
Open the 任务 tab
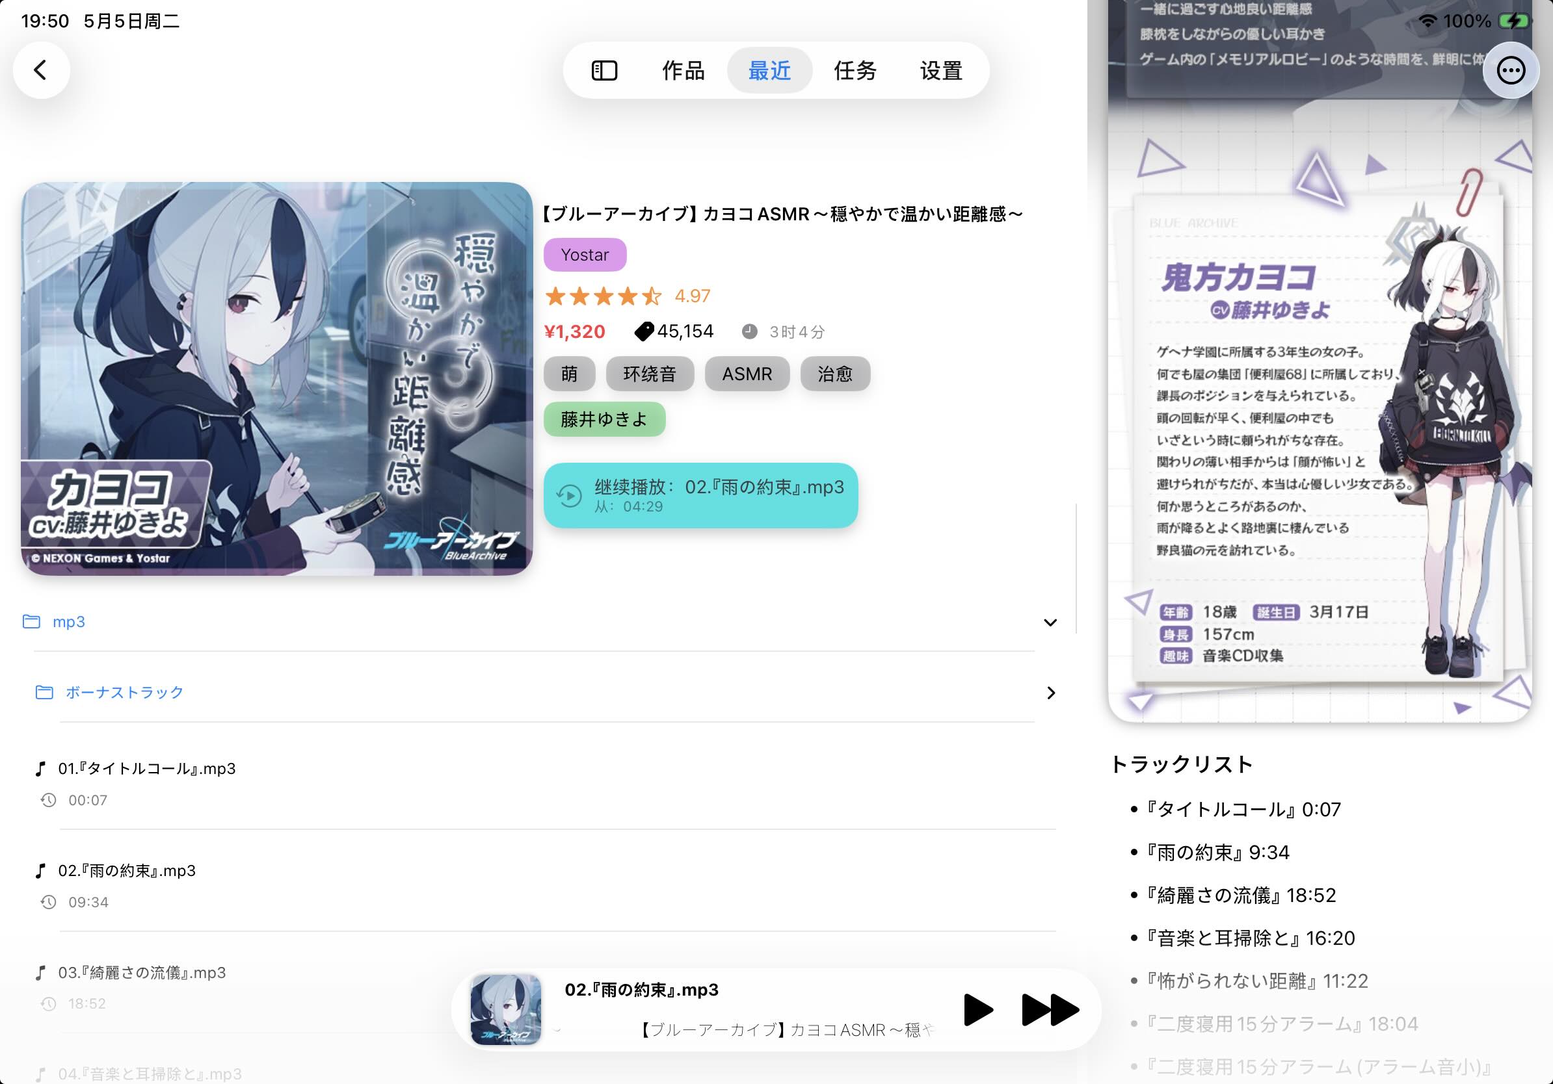[855, 70]
